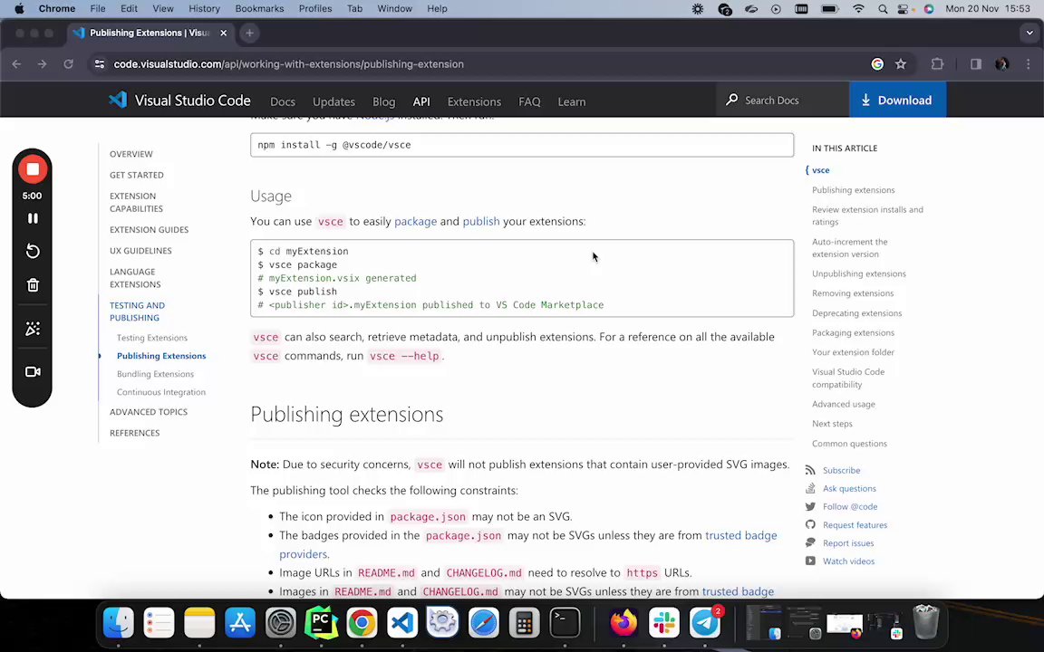Open Telegram from the Dock
1044x652 pixels.
point(704,623)
